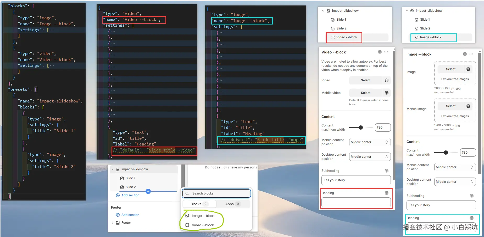Image resolution: width=484 pixels, height=237 pixels.
Task: Click Select in the Image picker box
Action: [451, 69]
